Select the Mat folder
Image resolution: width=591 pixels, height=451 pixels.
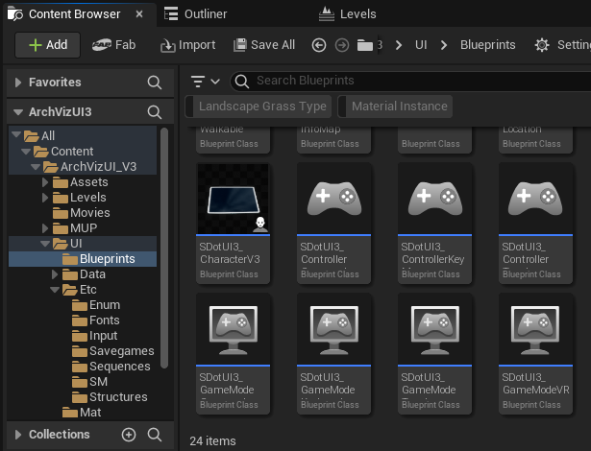click(x=82, y=413)
